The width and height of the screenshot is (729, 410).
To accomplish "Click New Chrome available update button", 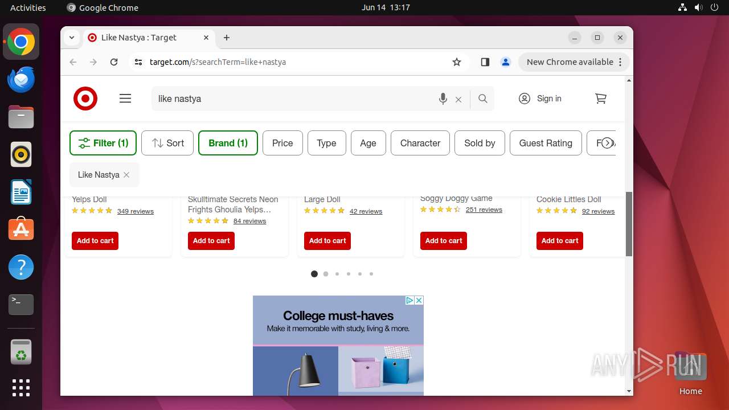I will point(574,62).
